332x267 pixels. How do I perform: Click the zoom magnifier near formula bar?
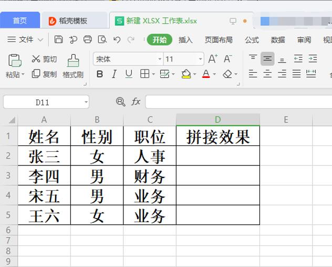point(121,102)
